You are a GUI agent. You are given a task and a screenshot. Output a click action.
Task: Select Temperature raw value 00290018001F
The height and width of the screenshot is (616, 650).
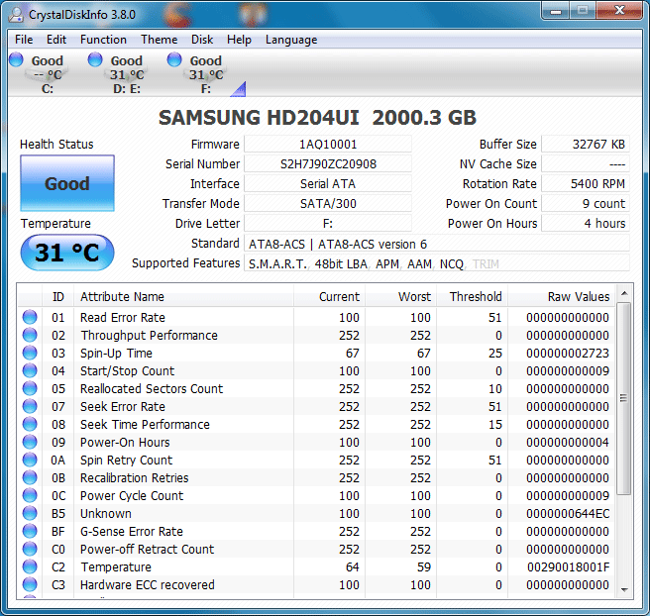click(x=568, y=567)
